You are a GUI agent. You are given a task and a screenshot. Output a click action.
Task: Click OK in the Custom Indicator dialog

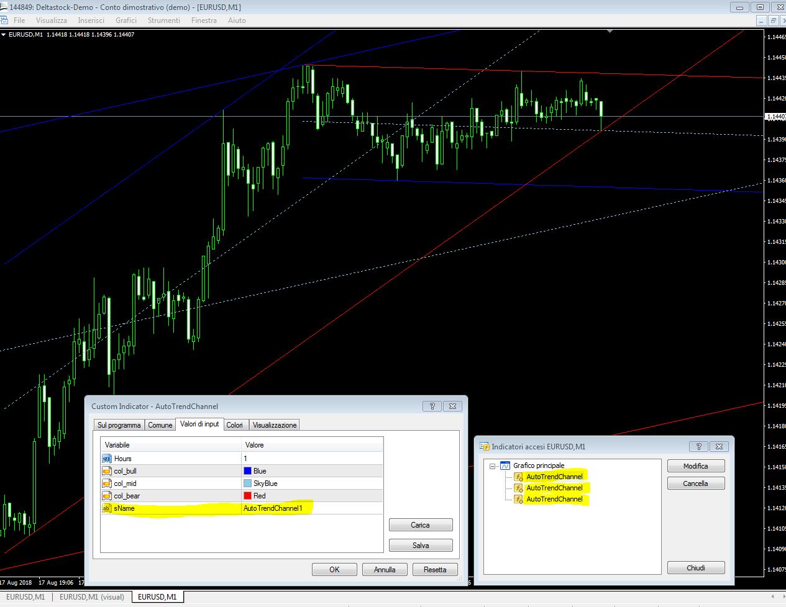[x=334, y=570]
